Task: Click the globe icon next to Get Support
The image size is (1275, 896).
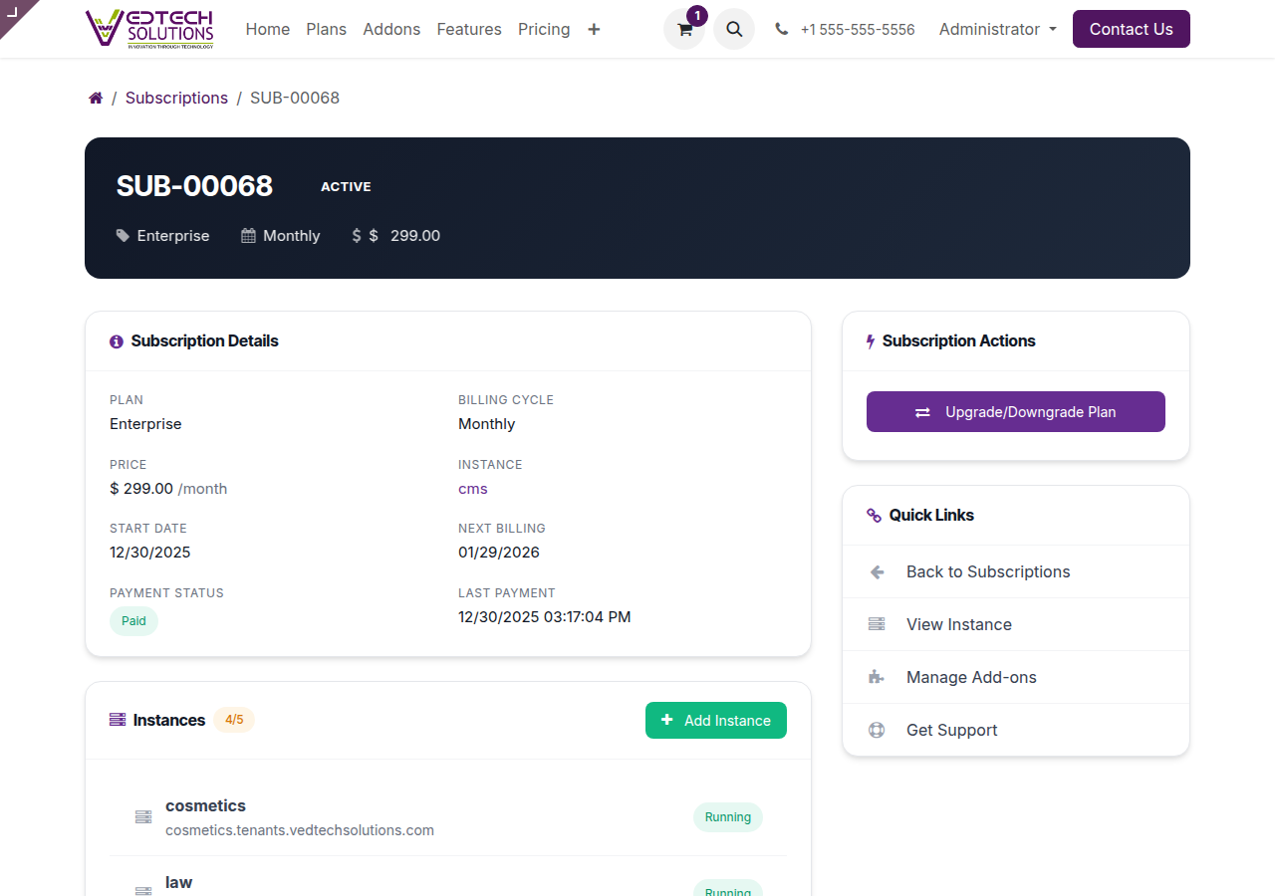Action: pyautogui.click(x=876, y=730)
